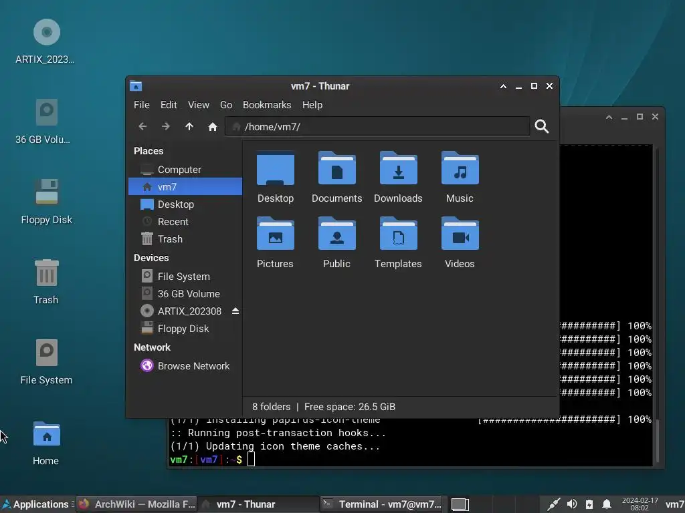Select Recent in Places sidebar
685x513 pixels.
tap(185, 222)
